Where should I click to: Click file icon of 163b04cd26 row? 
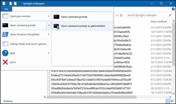(48, 84)
